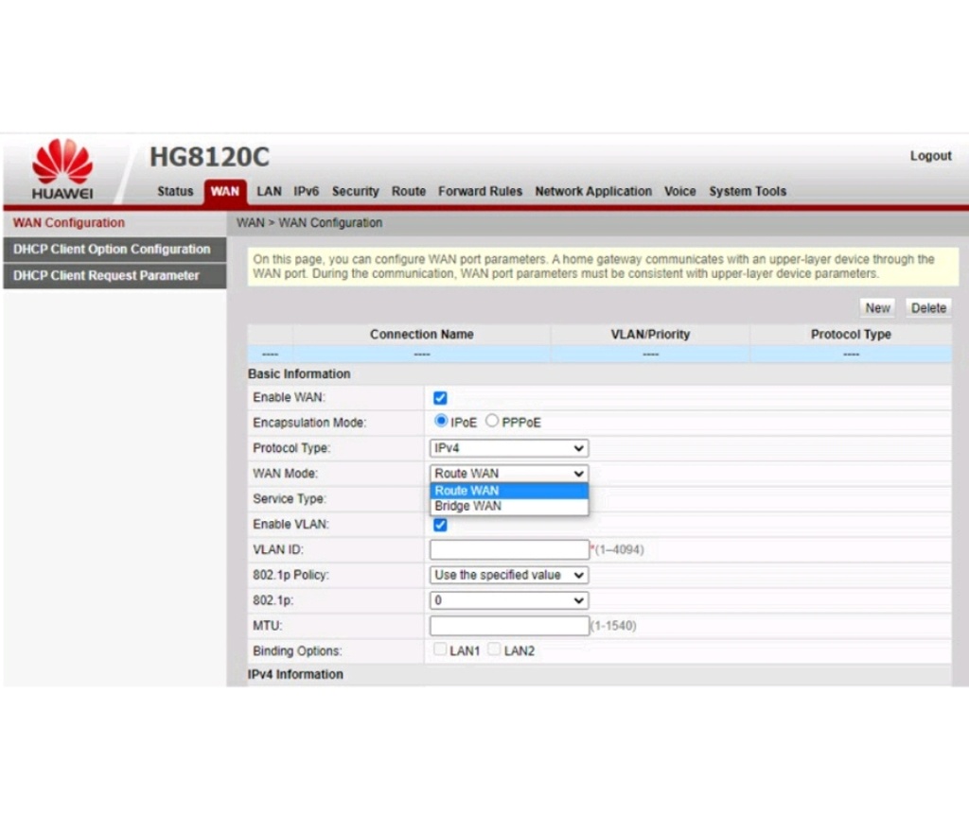Toggle the Enable WAN checkbox
969x815 pixels.
point(440,398)
